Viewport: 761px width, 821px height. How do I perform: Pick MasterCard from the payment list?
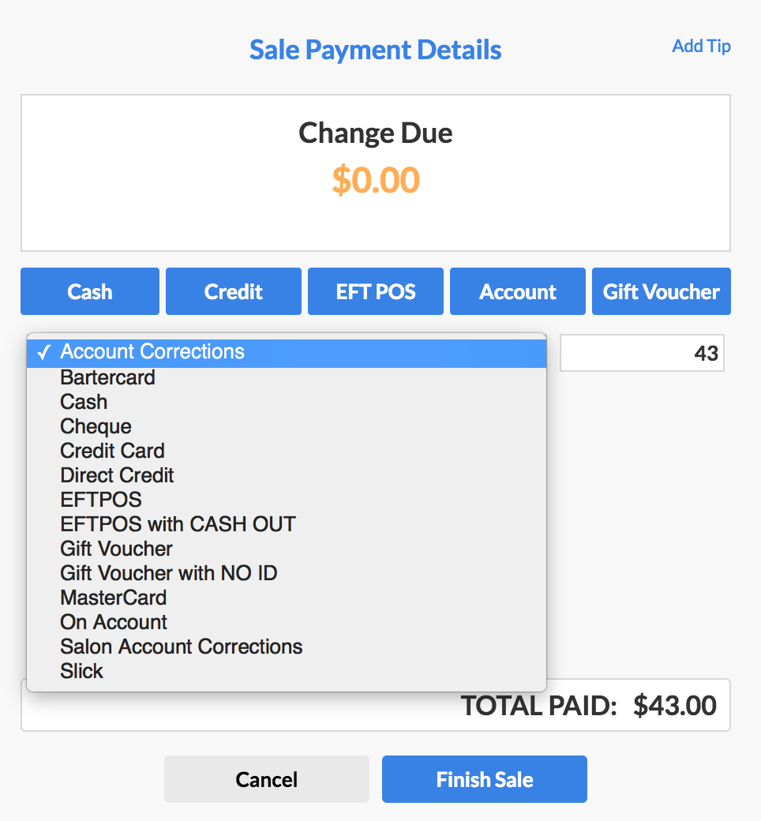(x=287, y=598)
